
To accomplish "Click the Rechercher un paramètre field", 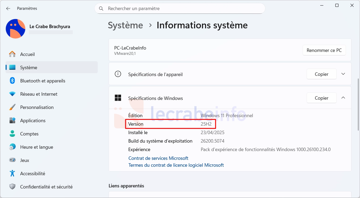I will (180, 8).
